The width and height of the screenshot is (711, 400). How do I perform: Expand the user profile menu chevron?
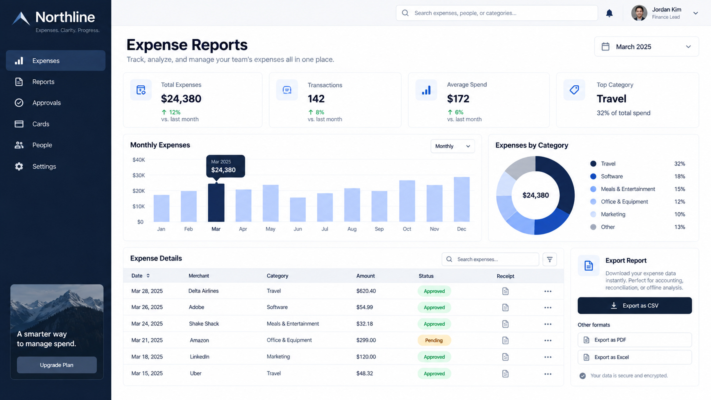[x=695, y=13]
